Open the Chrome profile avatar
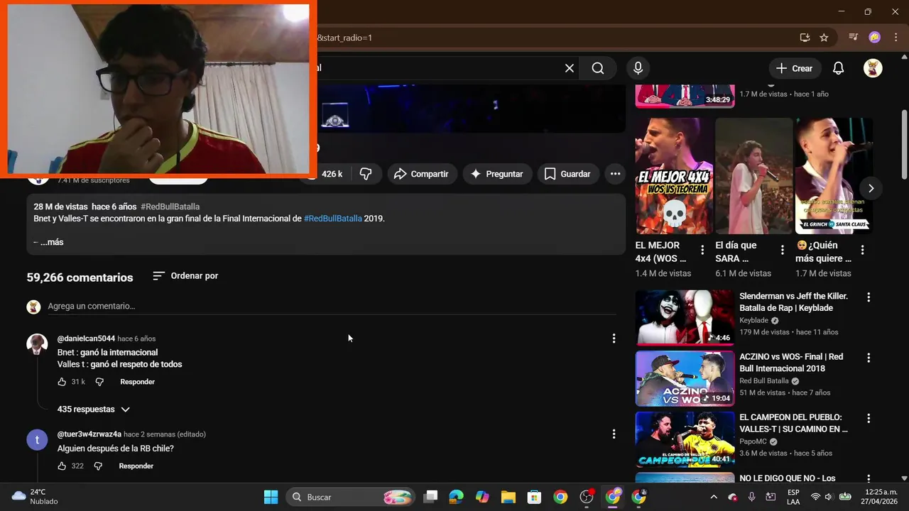Viewport: 909px width, 511px height. click(x=875, y=38)
